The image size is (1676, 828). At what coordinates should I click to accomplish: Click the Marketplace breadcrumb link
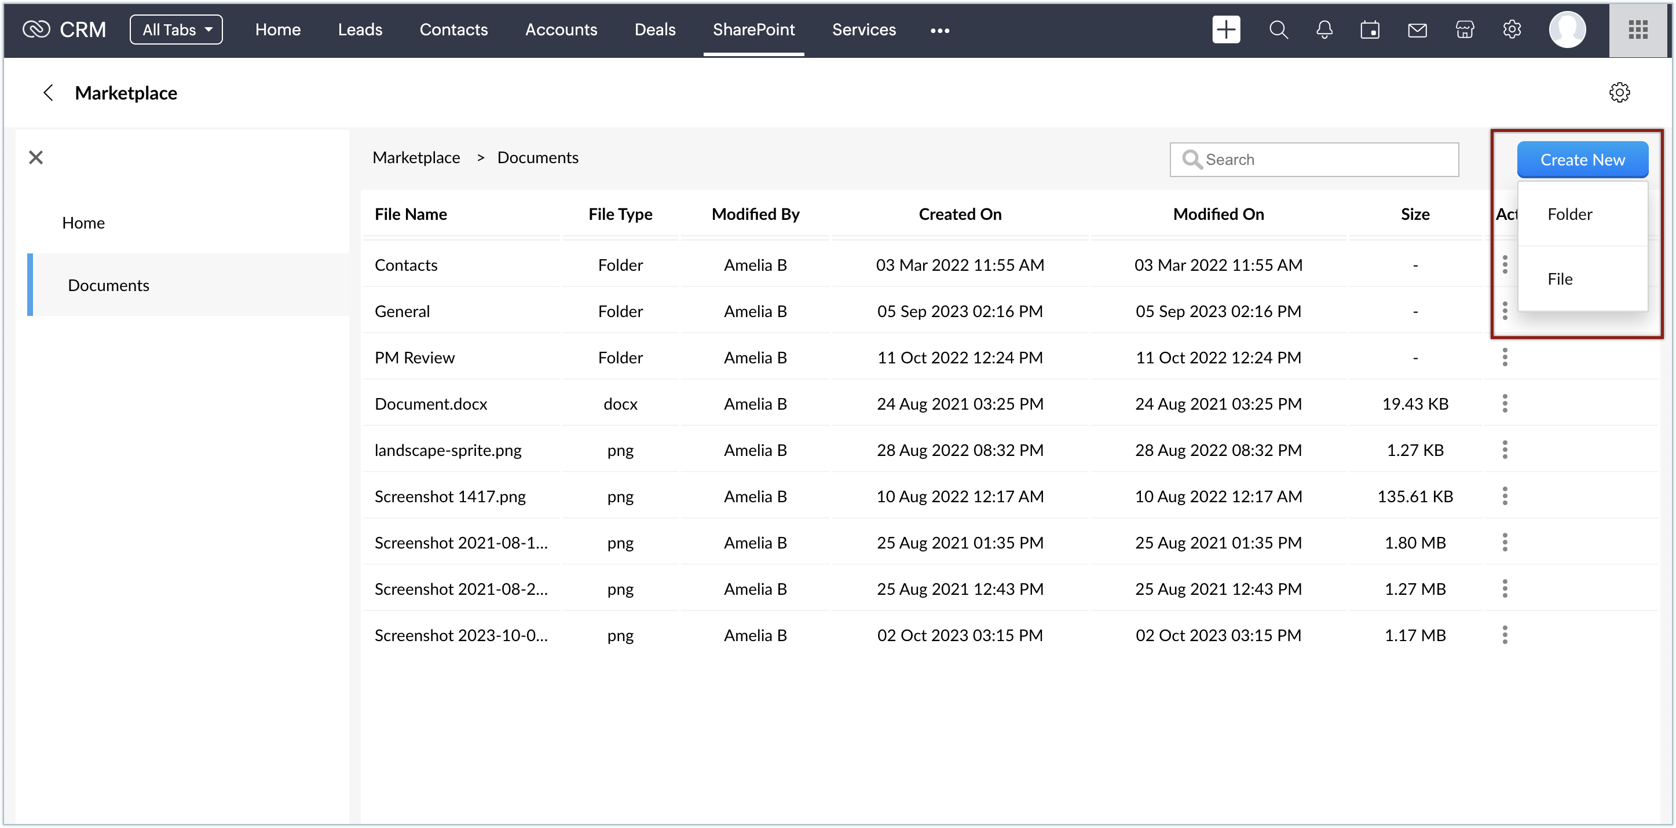[x=416, y=157]
